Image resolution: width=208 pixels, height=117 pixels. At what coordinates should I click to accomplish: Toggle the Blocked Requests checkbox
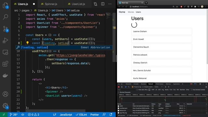click(119, 92)
